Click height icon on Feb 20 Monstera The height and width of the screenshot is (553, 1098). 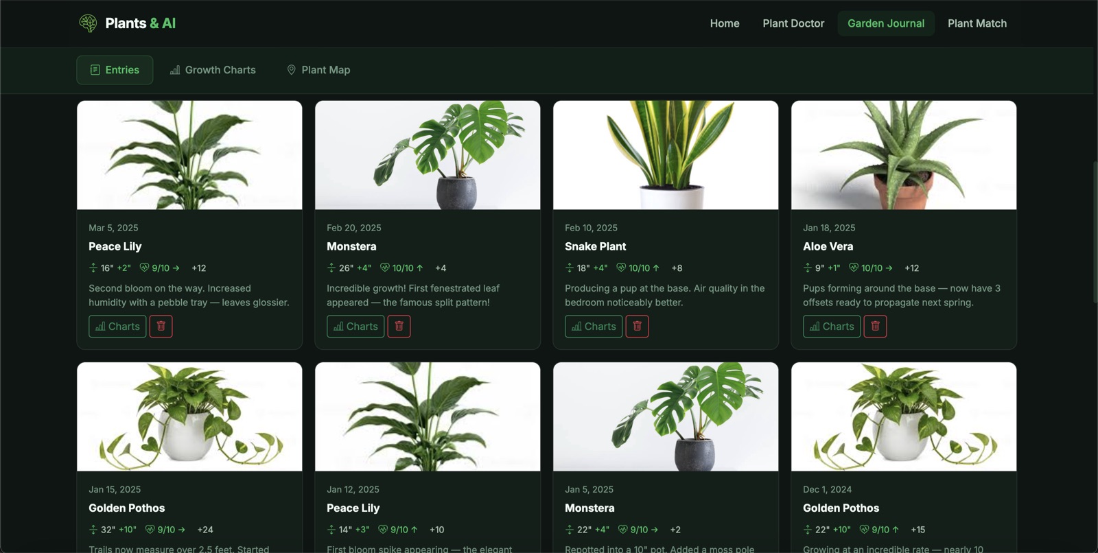tap(331, 268)
